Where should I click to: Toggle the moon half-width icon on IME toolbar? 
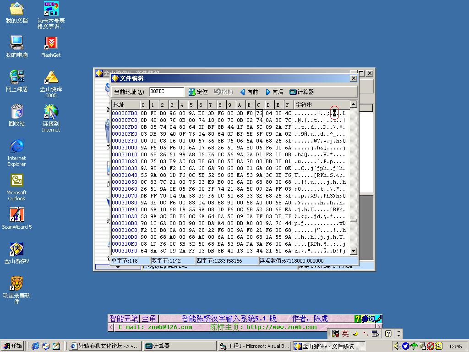pos(355,334)
